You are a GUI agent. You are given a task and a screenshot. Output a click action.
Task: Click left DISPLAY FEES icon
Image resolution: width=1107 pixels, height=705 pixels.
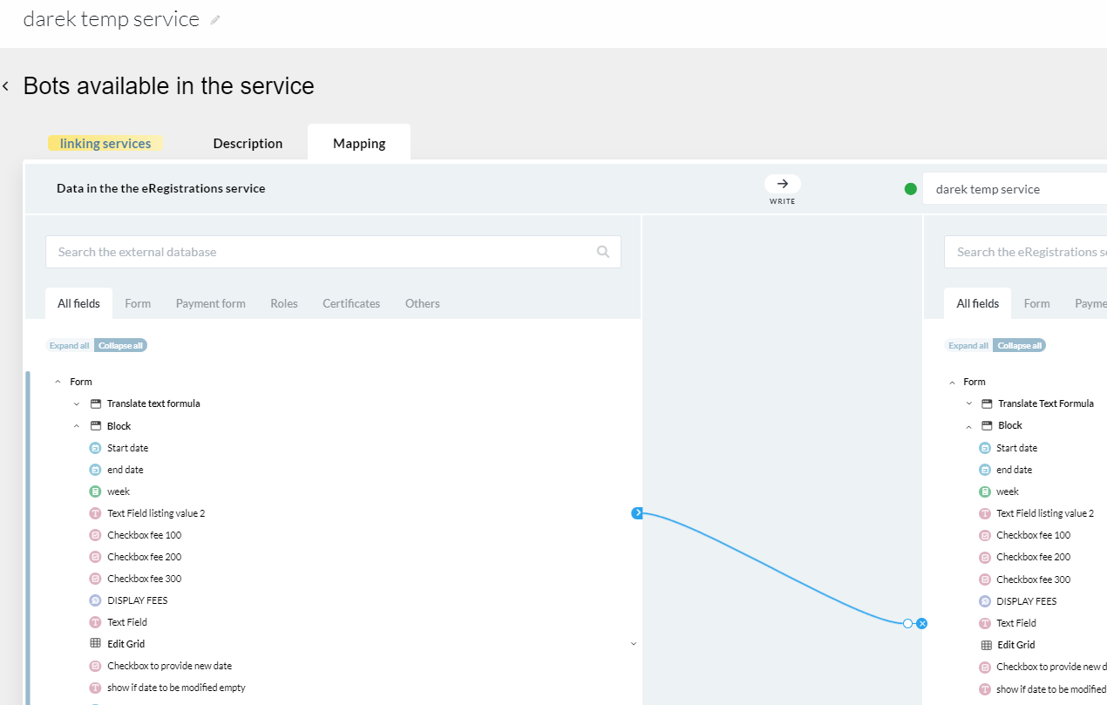tap(95, 600)
